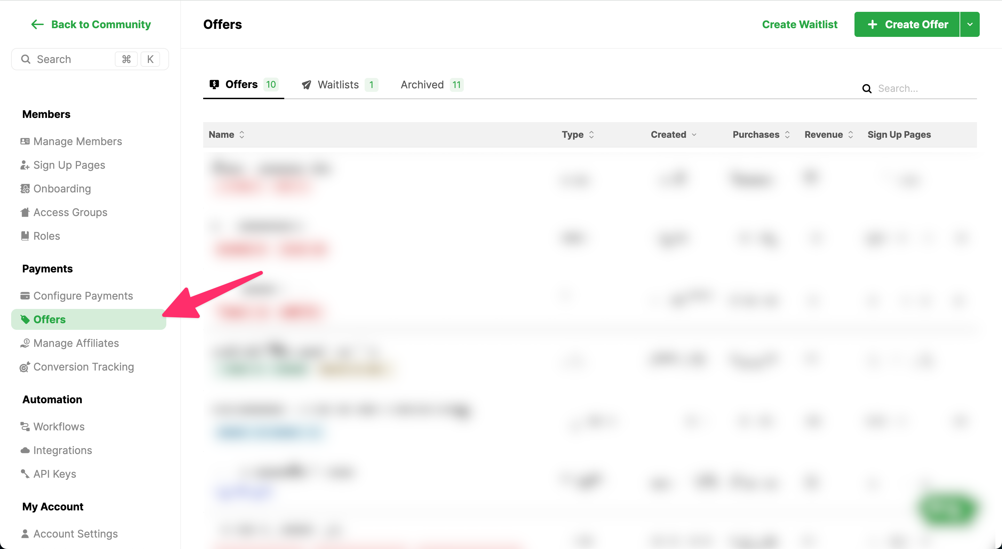Click the Manage Members card icon
1002x549 pixels.
25,141
